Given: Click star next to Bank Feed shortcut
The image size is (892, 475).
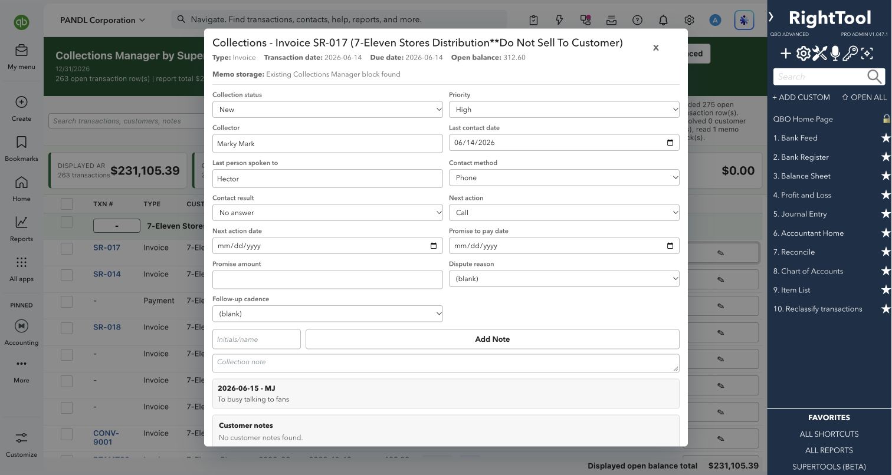Looking at the screenshot, I should point(886,138).
